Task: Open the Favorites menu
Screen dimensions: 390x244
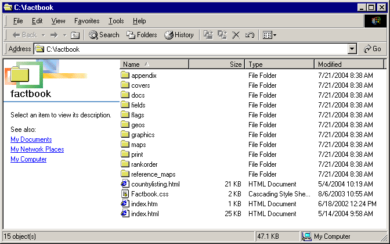Action: (86, 21)
